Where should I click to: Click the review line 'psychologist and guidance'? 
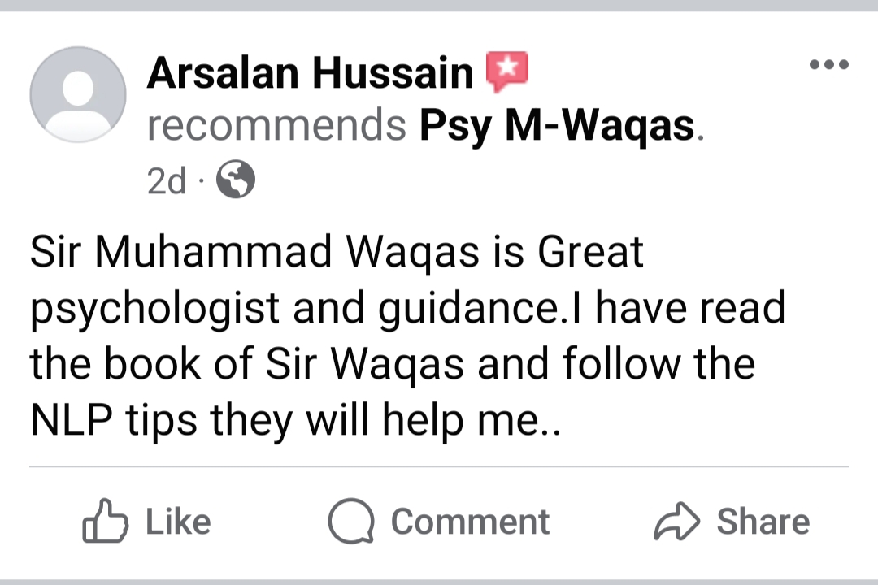(x=407, y=308)
